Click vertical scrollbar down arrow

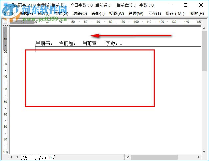click(x=204, y=151)
